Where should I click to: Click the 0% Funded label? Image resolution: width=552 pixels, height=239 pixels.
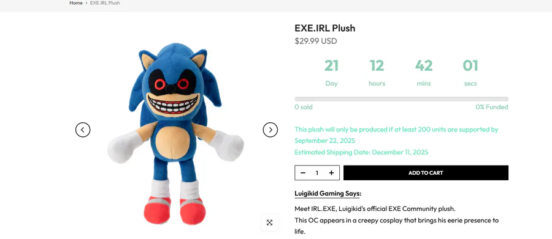pyautogui.click(x=492, y=107)
